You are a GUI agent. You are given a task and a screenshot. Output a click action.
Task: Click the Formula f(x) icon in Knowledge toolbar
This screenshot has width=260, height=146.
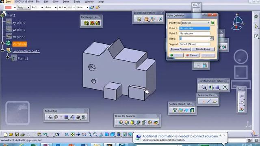point(50,117)
